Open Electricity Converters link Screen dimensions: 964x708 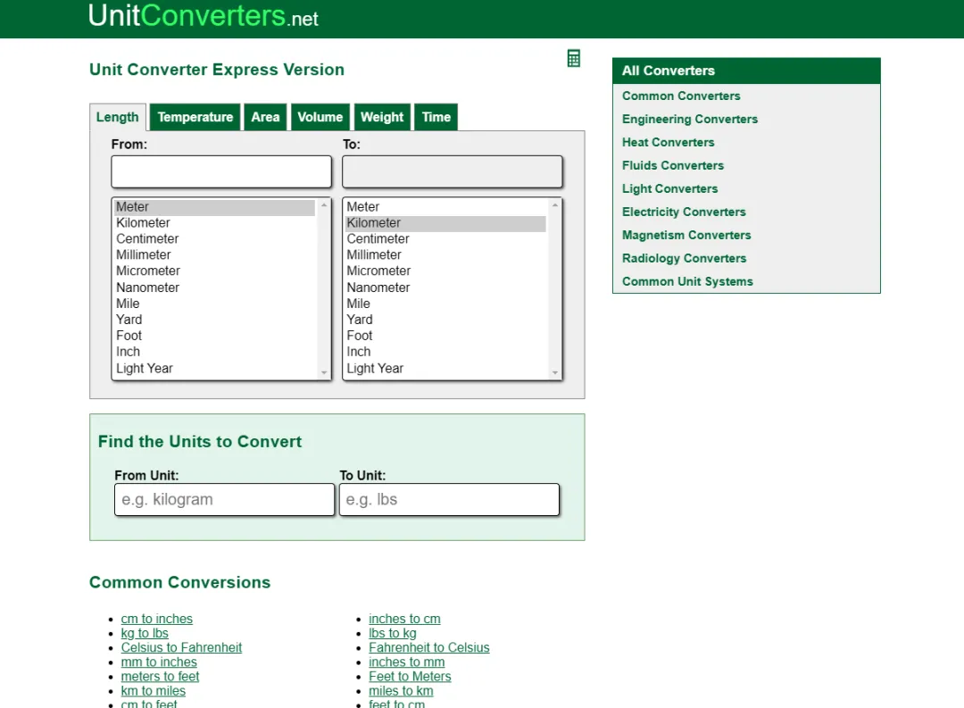point(684,212)
